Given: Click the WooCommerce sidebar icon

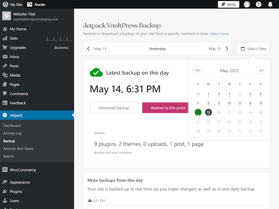Looking at the screenshot, I should coord(5,170).
